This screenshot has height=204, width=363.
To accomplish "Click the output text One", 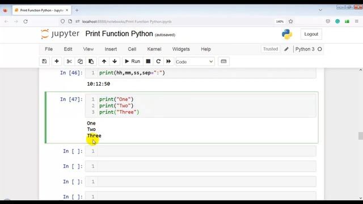I will [x=91, y=123].
